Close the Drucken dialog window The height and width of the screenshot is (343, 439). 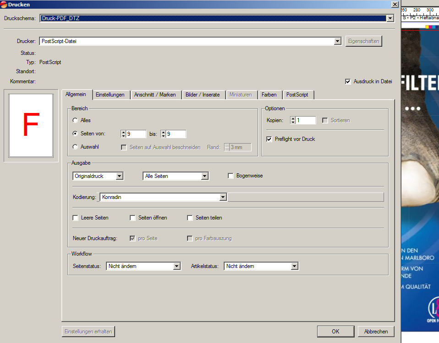pyautogui.click(x=395, y=4)
